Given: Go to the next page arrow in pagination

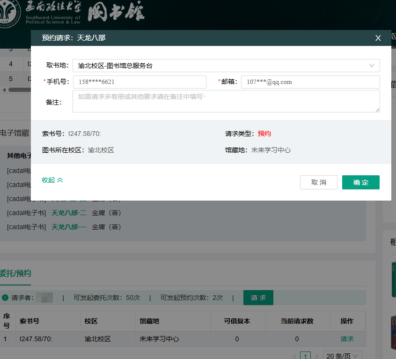Looking at the screenshot, I should pos(316,356).
